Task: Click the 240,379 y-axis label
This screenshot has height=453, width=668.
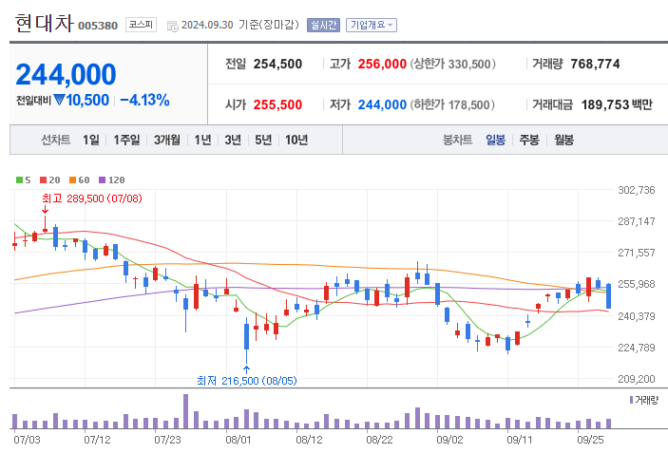Action: (x=637, y=316)
